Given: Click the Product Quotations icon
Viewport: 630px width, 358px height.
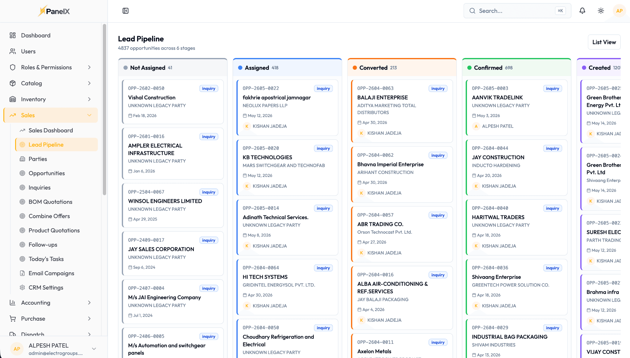Looking at the screenshot, I should [x=22, y=230].
